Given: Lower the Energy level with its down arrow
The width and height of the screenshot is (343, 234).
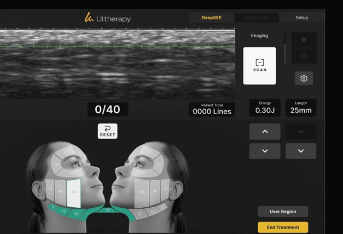Looking at the screenshot, I should tap(265, 151).
